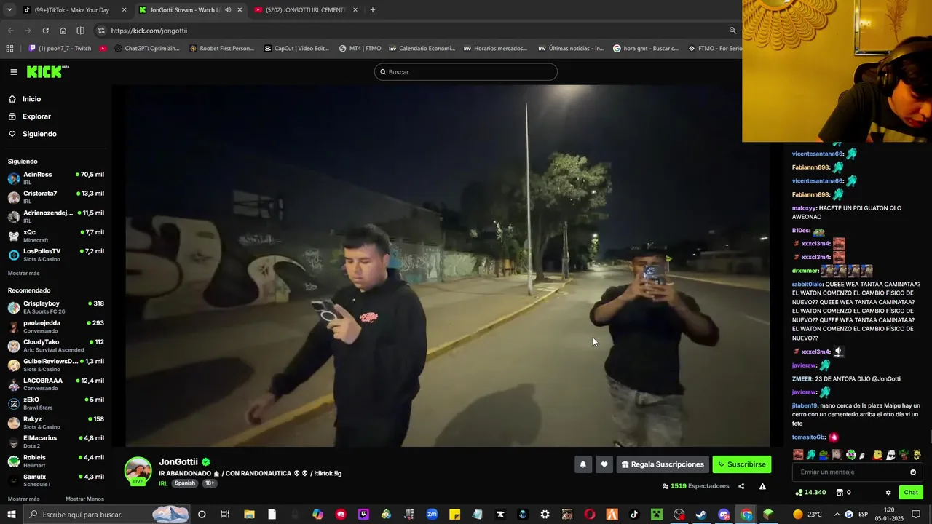Open the bookmarks apps grid icon
This screenshot has width=932, height=524.
pos(9,49)
